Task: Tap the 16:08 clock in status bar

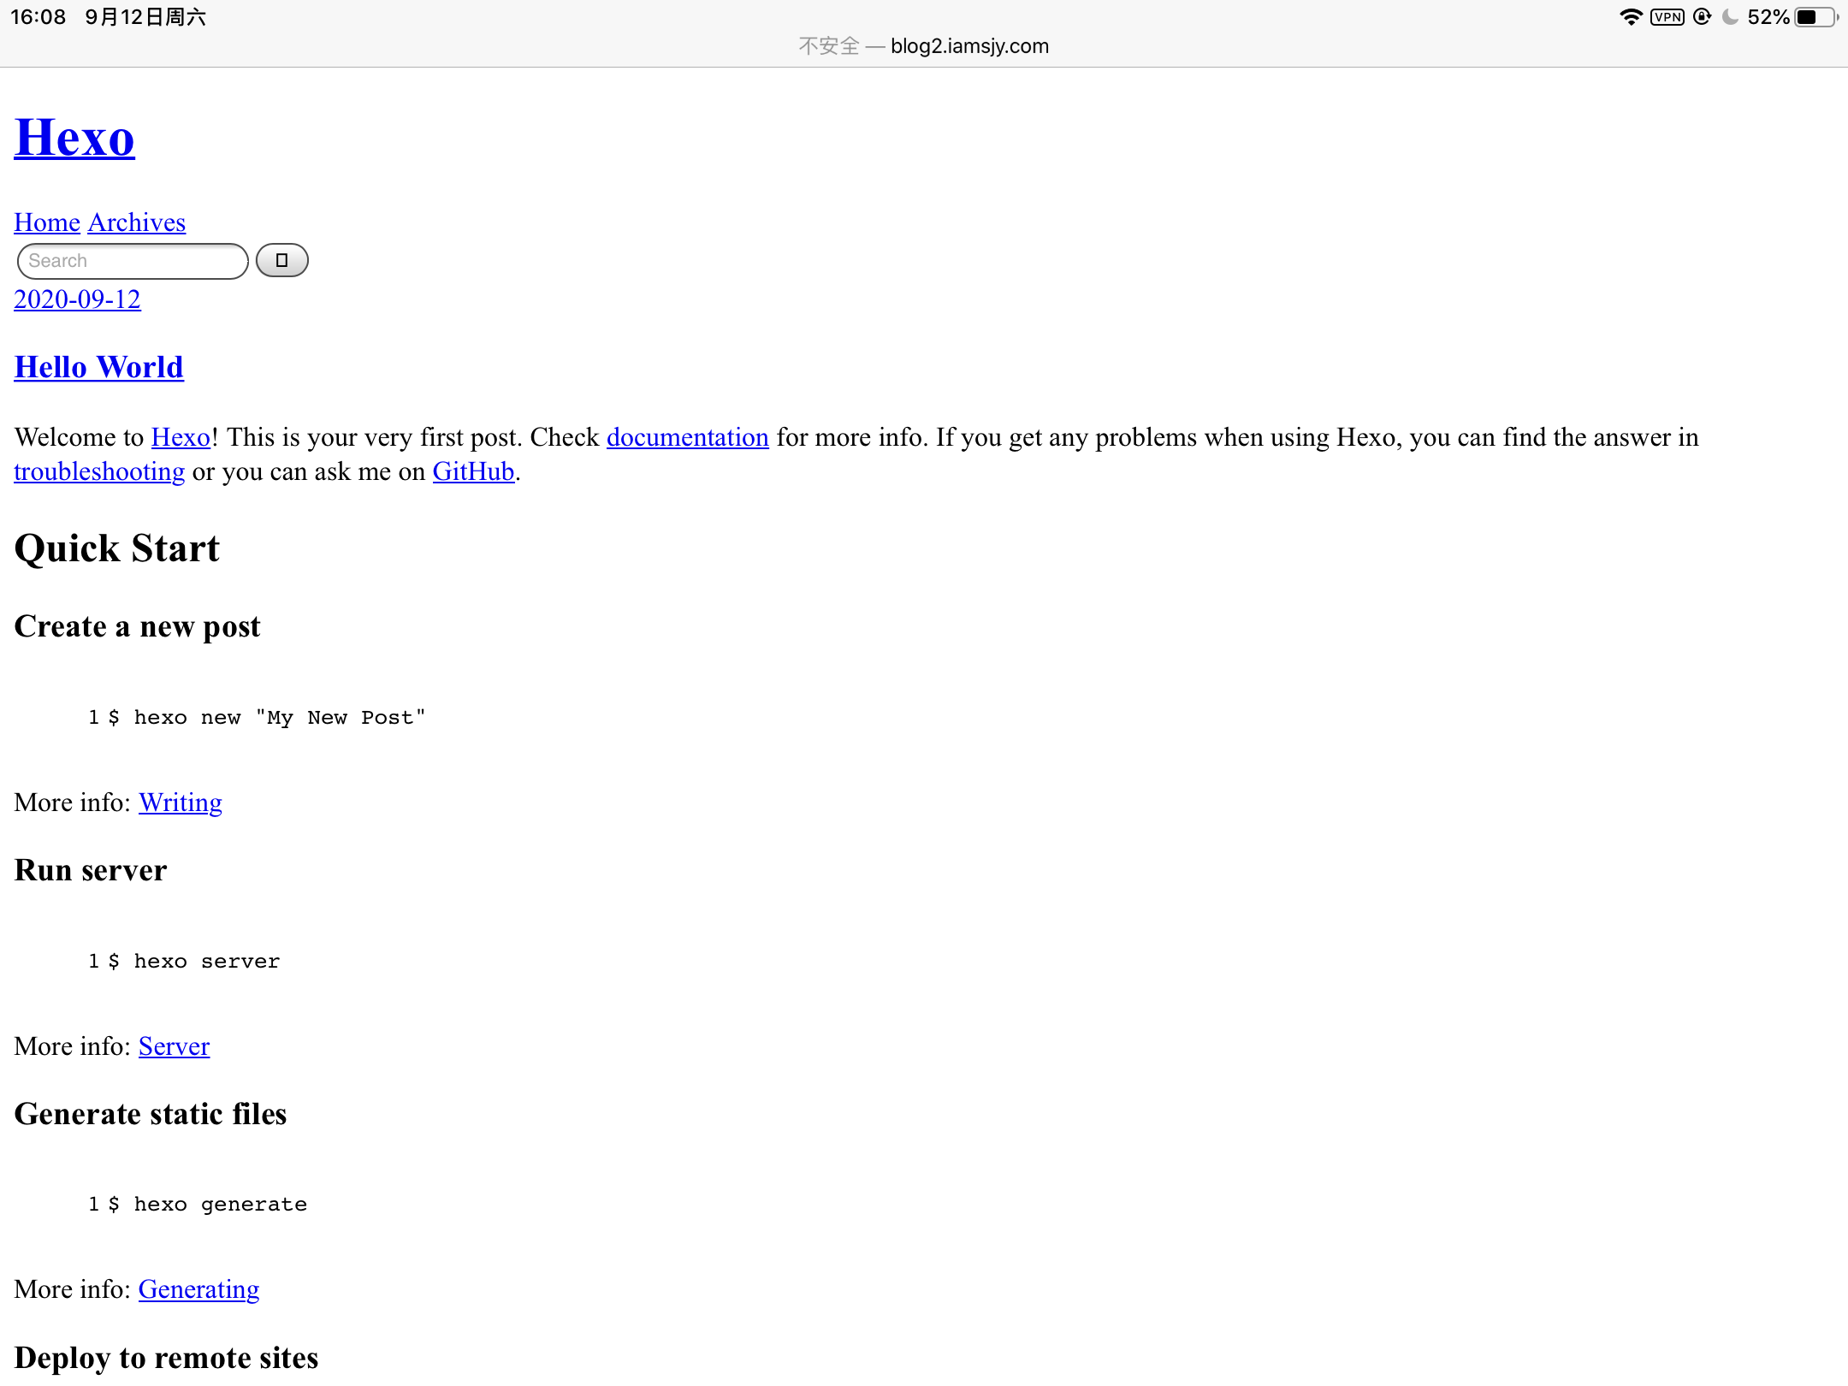Action: point(38,17)
